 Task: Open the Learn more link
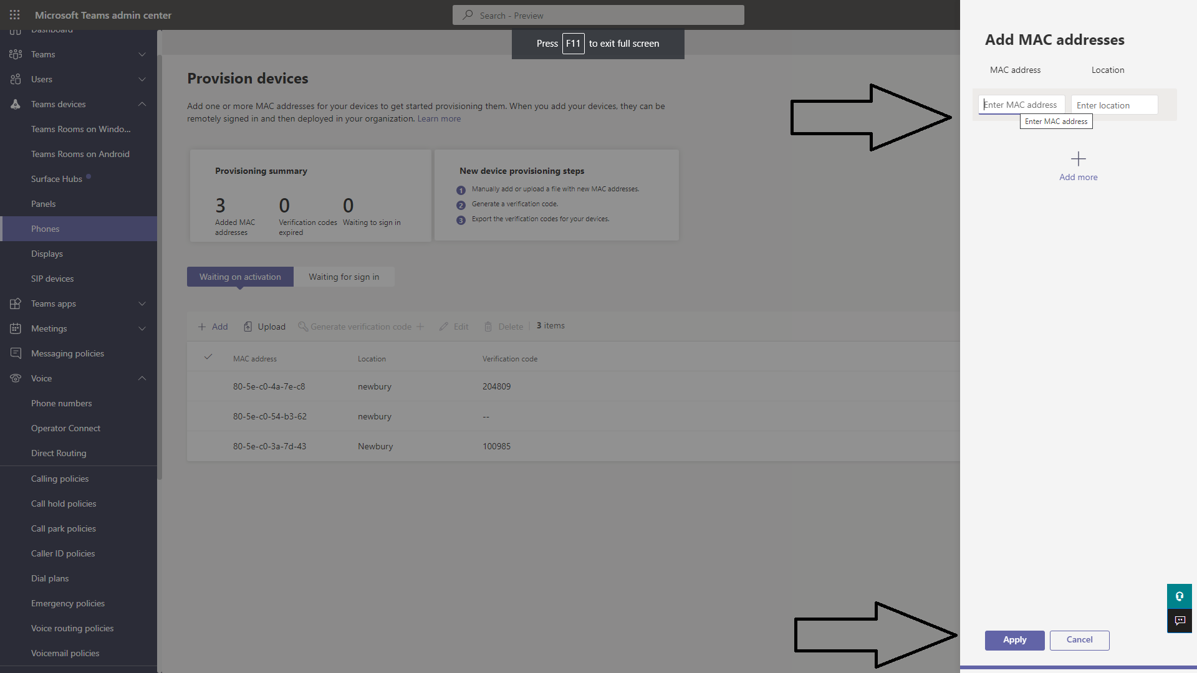(439, 119)
